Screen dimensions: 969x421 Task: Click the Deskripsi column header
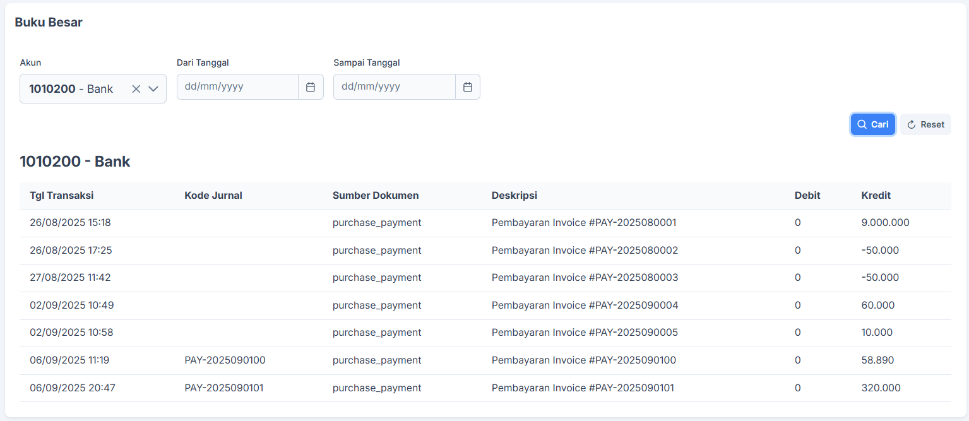[x=514, y=196]
